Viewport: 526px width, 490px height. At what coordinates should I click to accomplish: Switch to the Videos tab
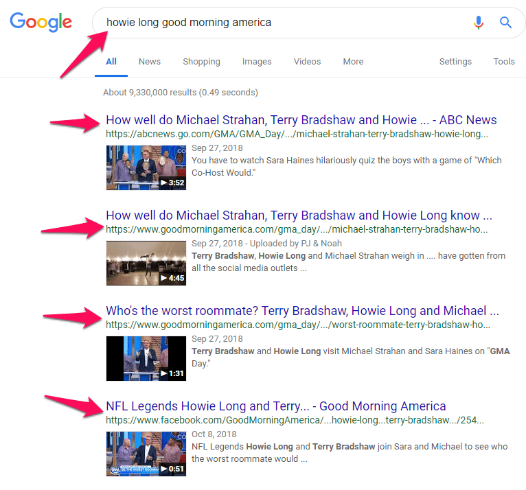pos(307,62)
